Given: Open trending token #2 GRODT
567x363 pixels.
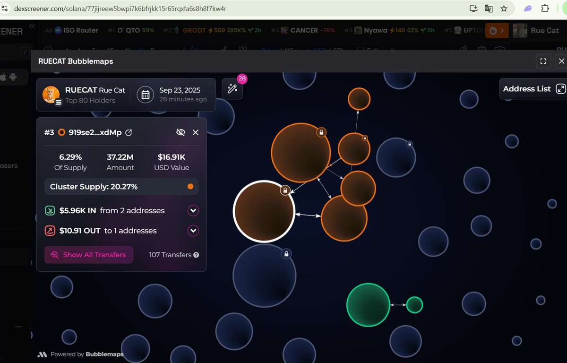Looking at the screenshot, I should pos(213,30).
